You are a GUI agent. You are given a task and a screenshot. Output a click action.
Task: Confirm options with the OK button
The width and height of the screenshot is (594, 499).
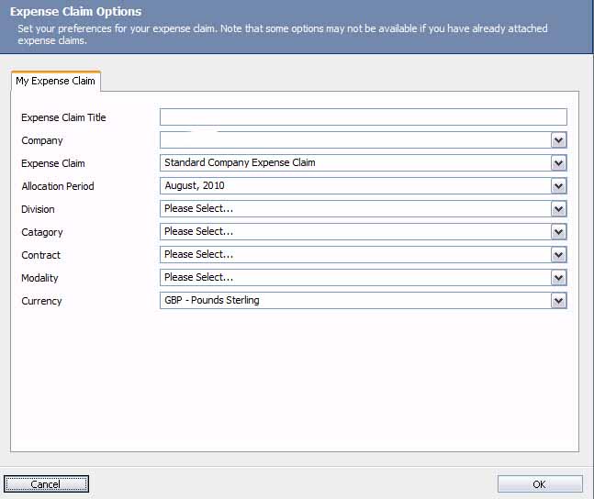click(539, 484)
